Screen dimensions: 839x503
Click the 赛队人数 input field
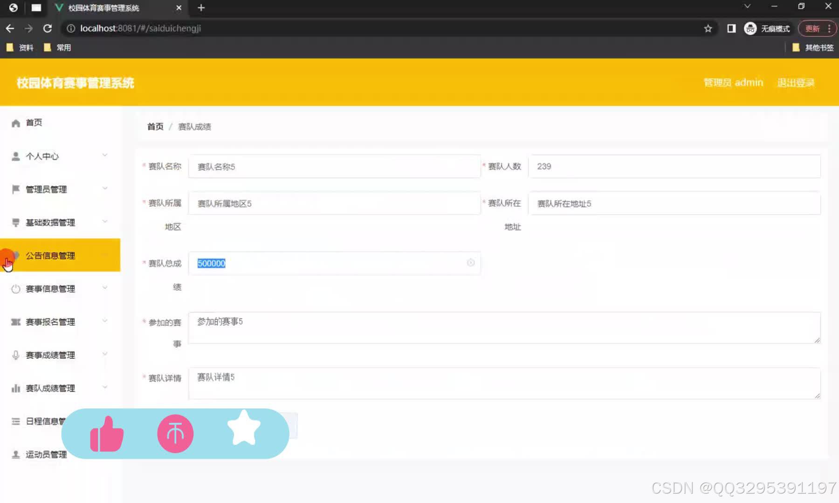click(x=674, y=166)
